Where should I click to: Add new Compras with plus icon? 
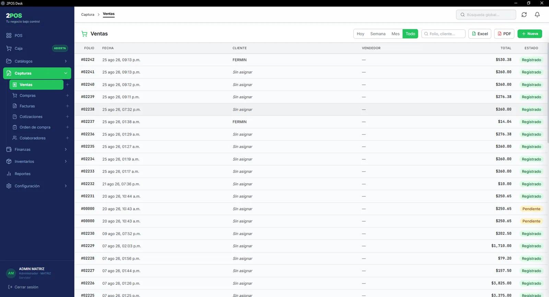(x=67, y=96)
